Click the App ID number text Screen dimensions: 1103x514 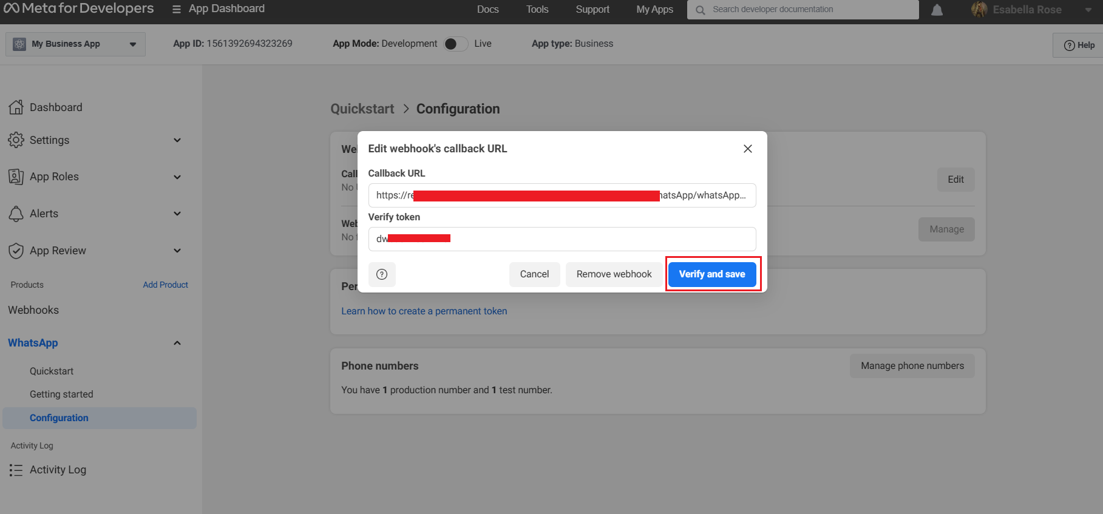coord(249,44)
